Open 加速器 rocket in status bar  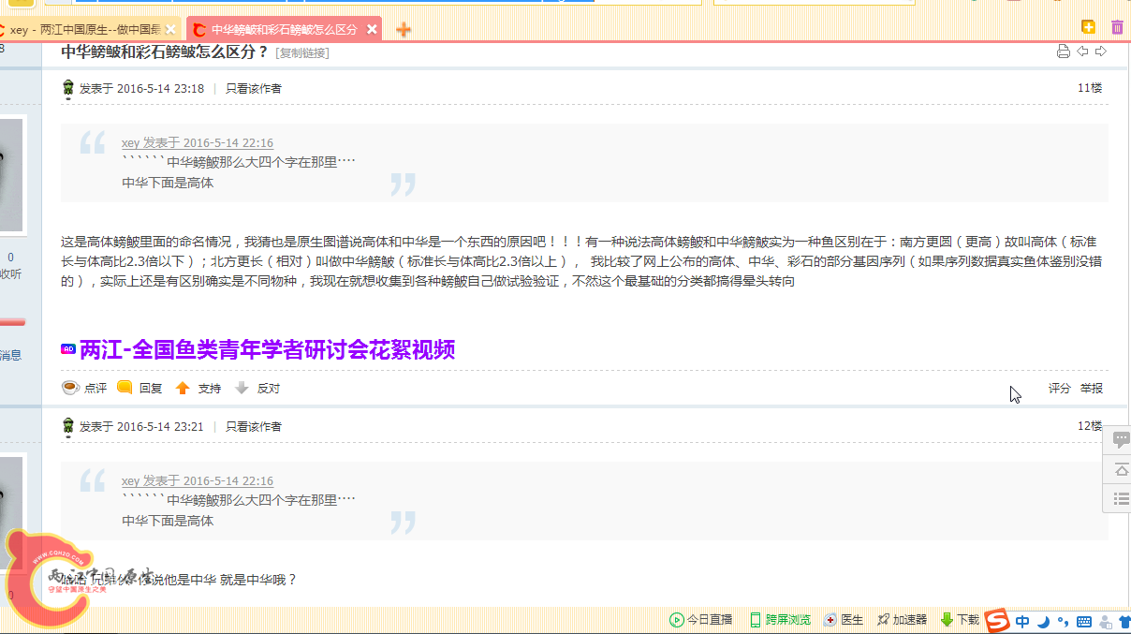point(902,620)
